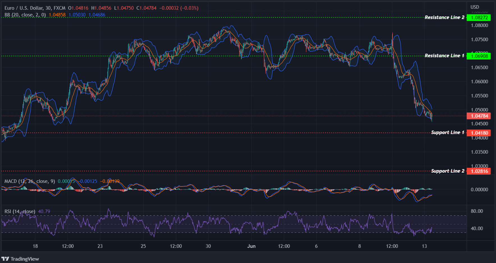The image size is (496, 263).
Task: Select the Support Line 2 text on the chart
Action: click(447, 171)
